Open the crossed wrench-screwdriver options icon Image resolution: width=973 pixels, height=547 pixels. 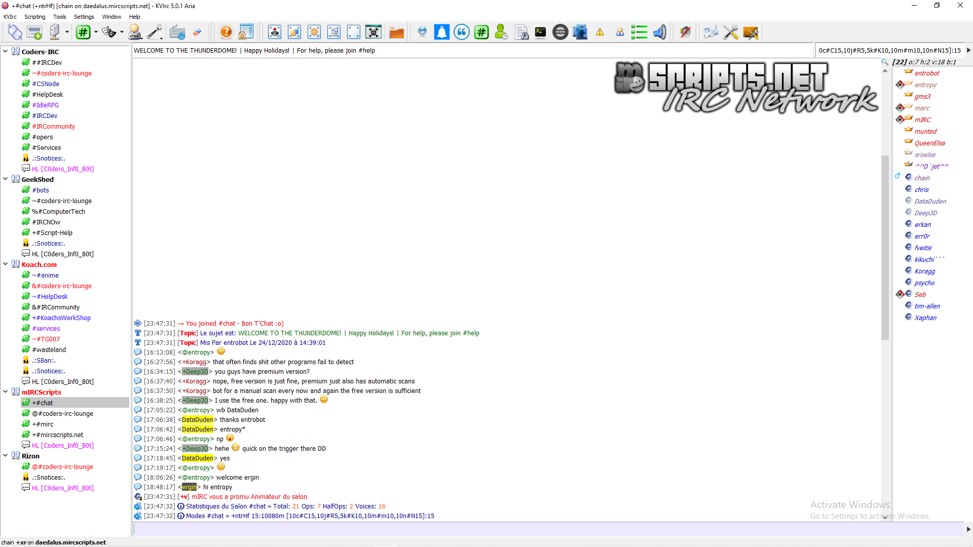731,32
